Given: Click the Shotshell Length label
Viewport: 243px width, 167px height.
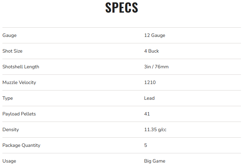Looking at the screenshot, I should [21, 67].
